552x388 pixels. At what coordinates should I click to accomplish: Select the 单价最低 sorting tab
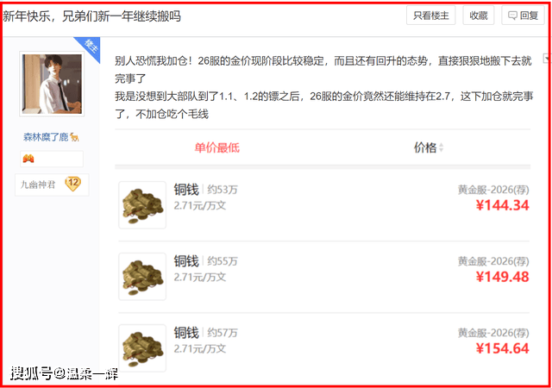coord(216,147)
